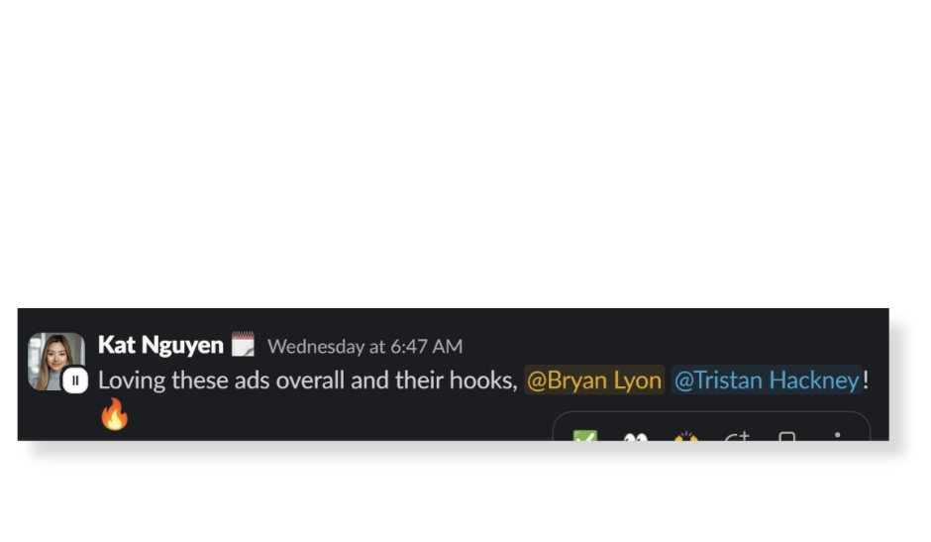Click the word 'Loving' in the message
The image size is (931, 542).
pyautogui.click(x=132, y=380)
